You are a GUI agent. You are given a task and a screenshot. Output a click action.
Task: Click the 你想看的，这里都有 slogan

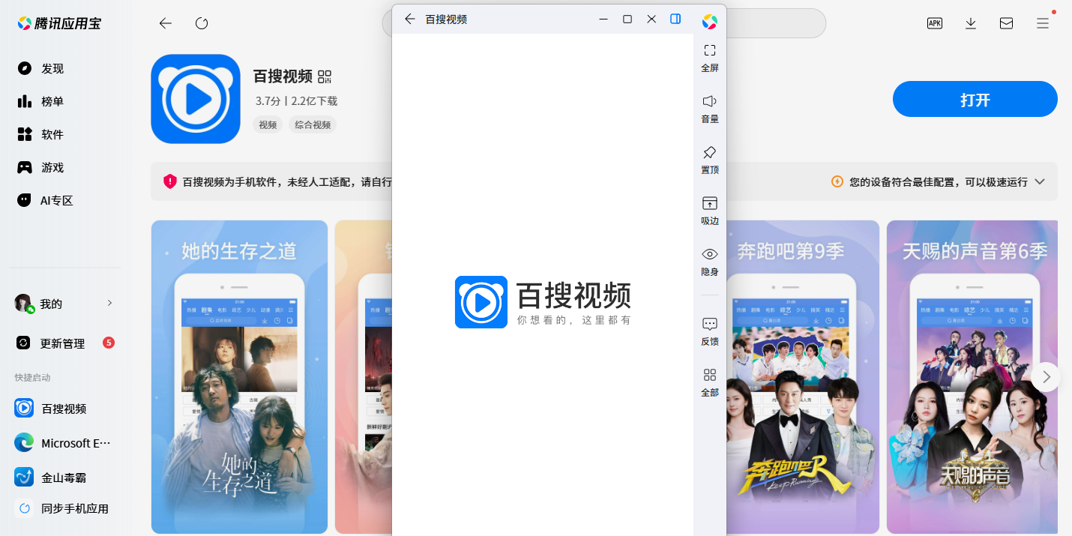click(574, 320)
